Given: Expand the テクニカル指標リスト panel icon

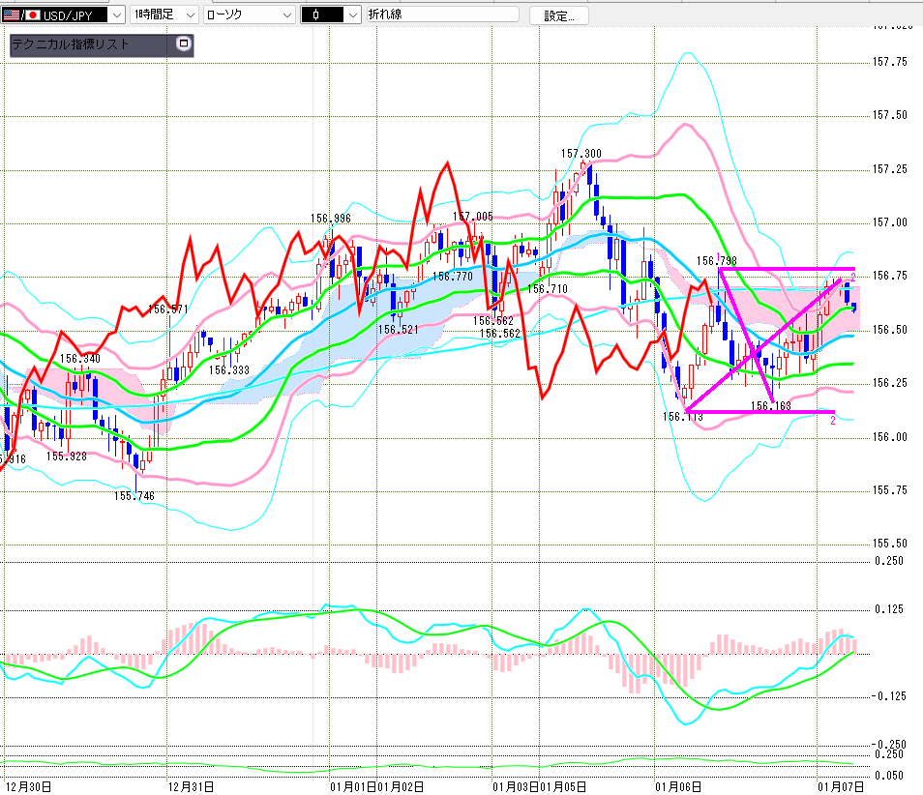Looking at the screenshot, I should [x=184, y=44].
